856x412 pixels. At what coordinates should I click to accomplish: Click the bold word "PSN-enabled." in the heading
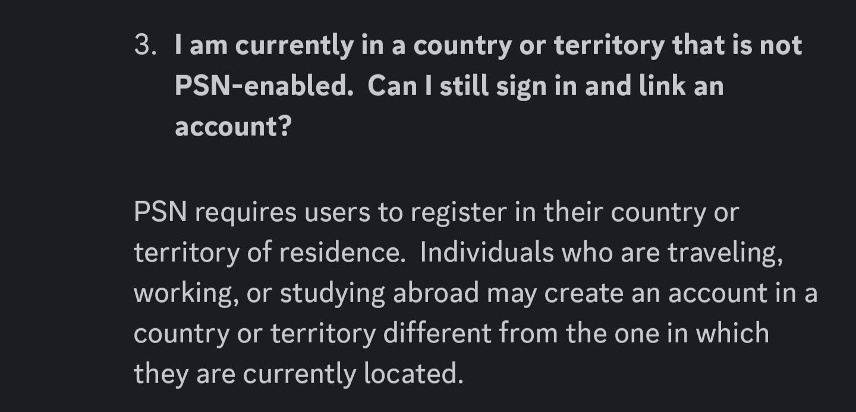(x=261, y=86)
